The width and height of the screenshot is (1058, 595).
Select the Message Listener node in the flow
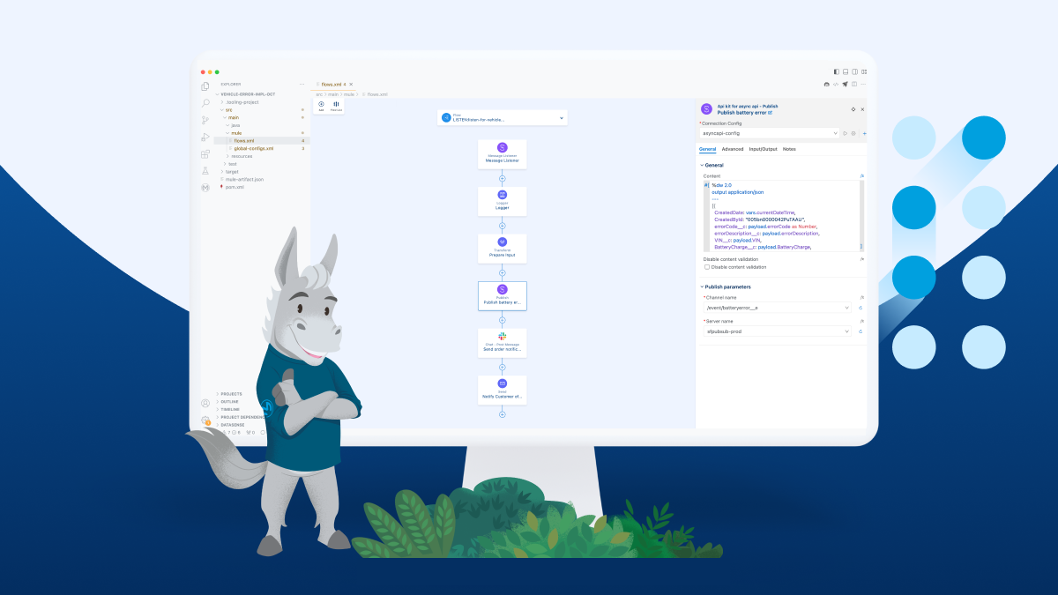502,153
